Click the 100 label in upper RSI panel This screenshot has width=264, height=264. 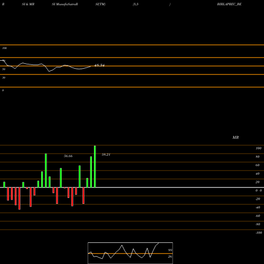click(4, 48)
